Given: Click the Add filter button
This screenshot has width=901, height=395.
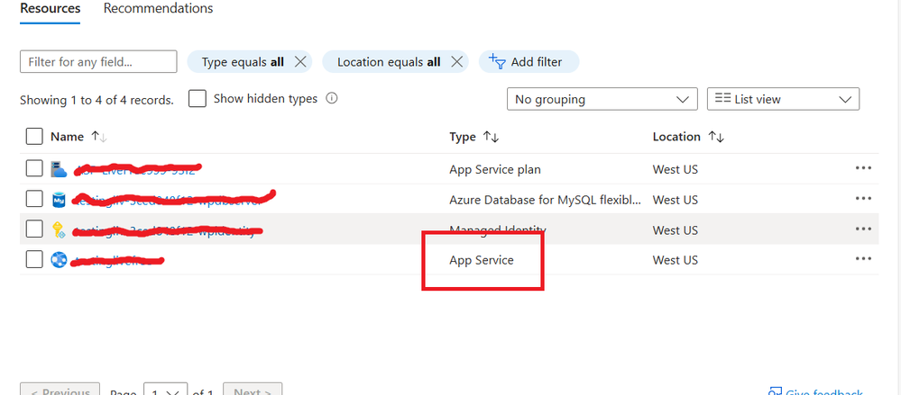Looking at the screenshot, I should [x=529, y=62].
